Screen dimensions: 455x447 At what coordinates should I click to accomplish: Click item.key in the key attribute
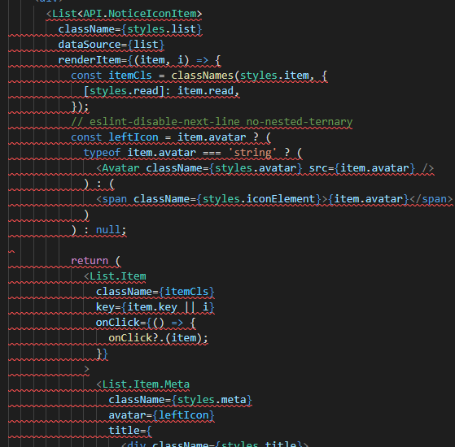pyautogui.click(x=152, y=307)
